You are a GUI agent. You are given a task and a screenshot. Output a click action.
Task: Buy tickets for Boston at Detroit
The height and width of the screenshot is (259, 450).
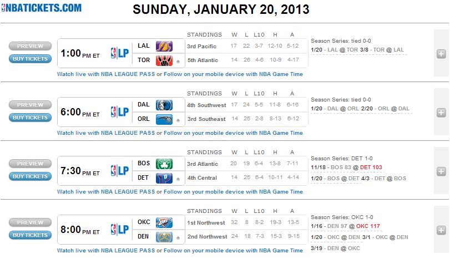[x=31, y=176]
